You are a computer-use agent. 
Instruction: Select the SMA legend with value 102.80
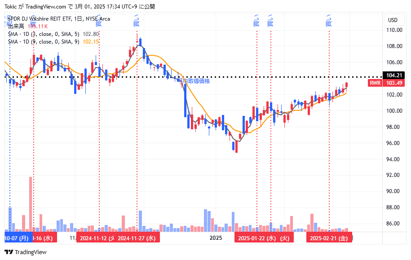click(x=53, y=34)
